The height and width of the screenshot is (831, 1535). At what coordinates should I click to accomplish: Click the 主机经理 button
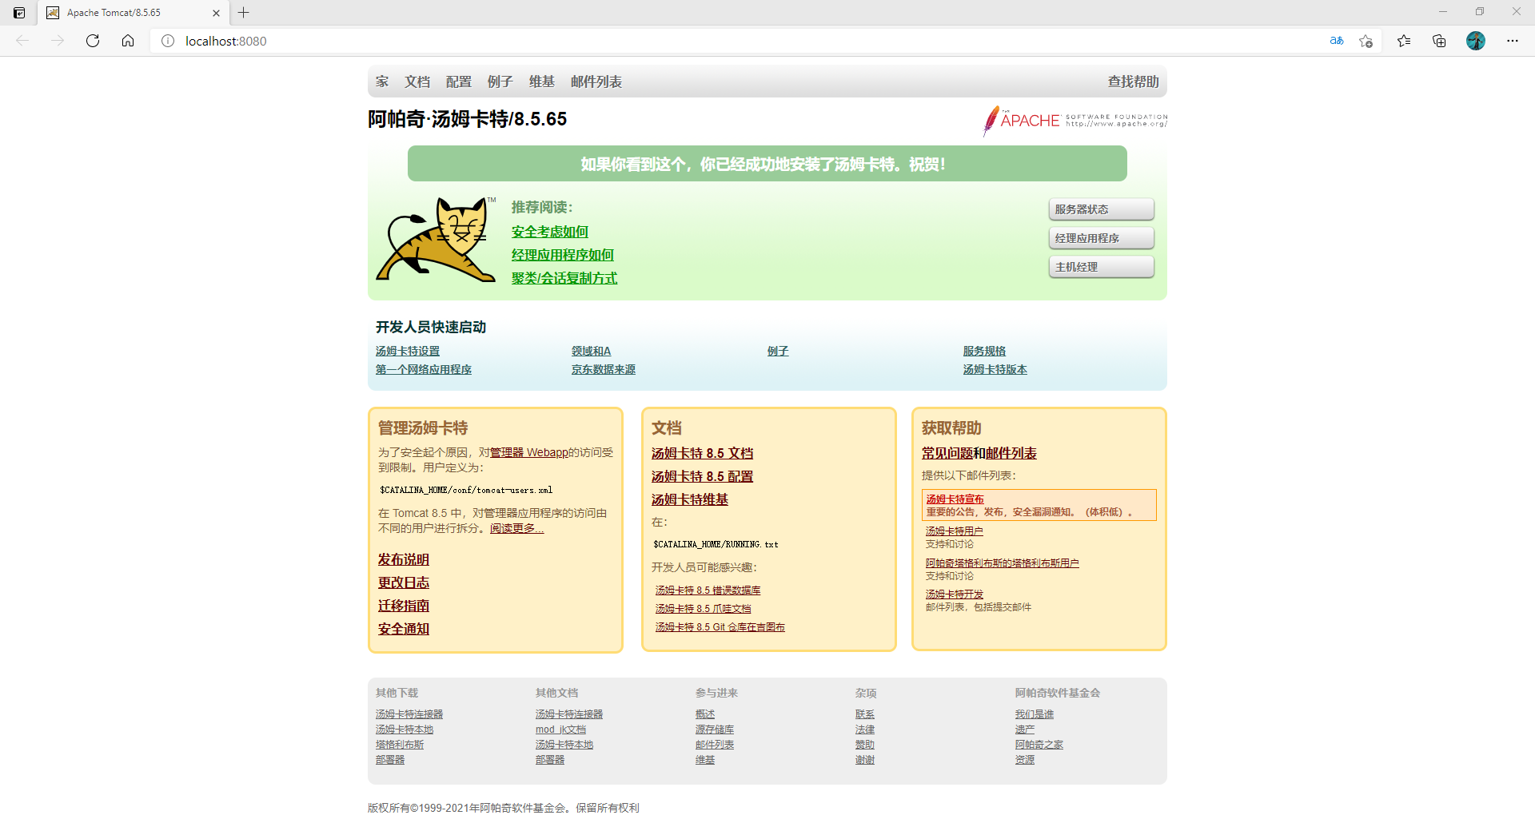(x=1102, y=267)
